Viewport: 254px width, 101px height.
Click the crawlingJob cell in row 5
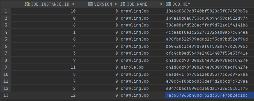pos(142,39)
